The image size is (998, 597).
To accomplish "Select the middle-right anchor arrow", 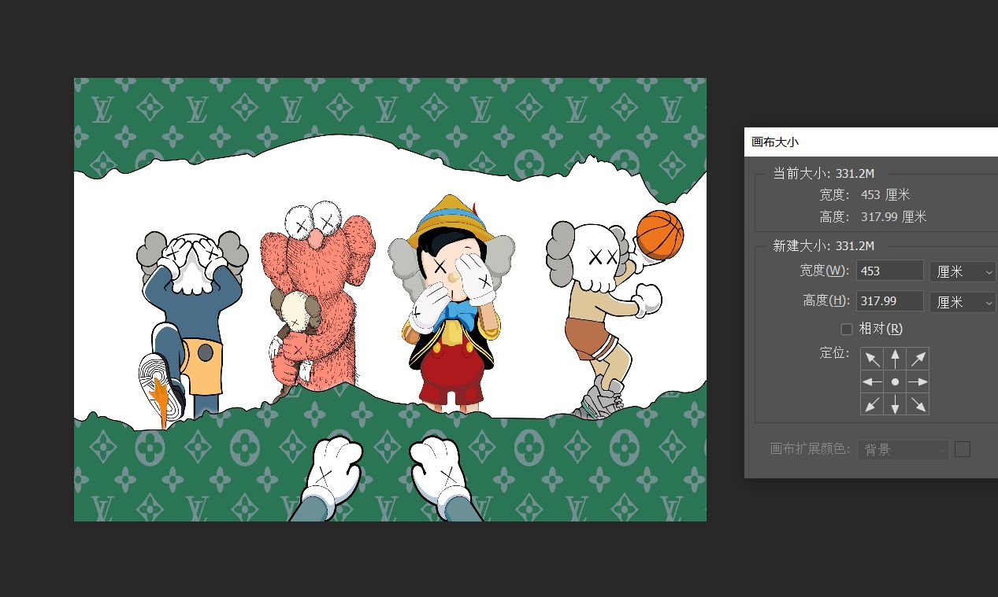I will pos(918,381).
